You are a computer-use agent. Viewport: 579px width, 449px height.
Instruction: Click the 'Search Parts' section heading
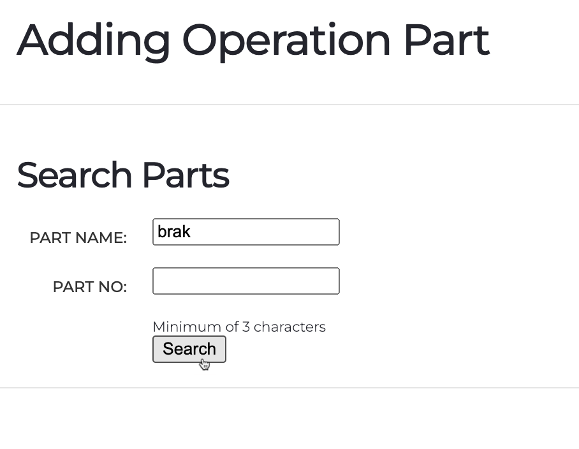pyautogui.click(x=123, y=175)
